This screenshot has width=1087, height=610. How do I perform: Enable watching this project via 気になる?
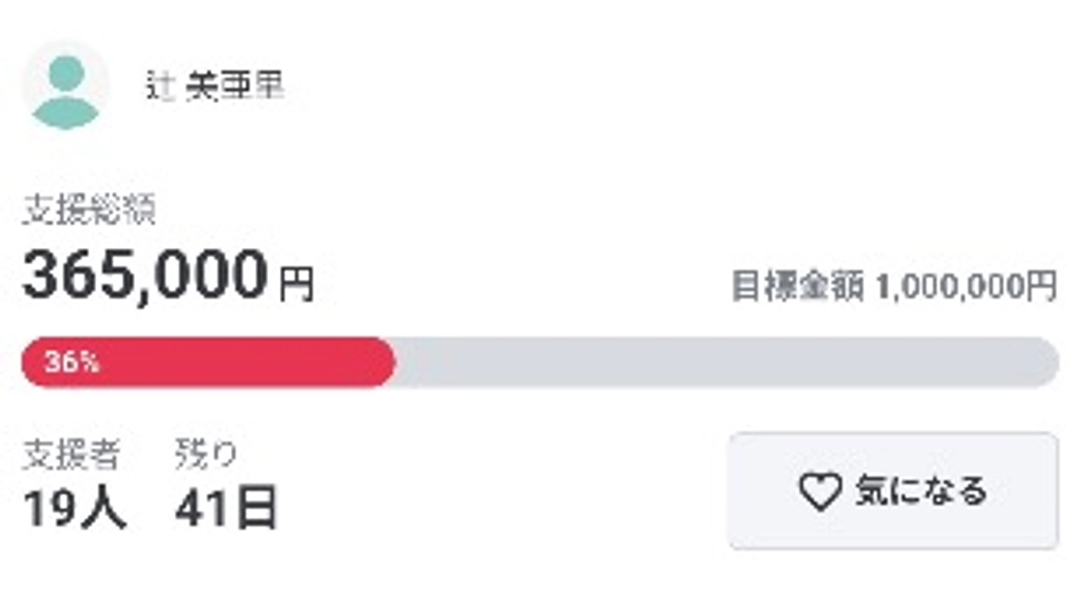892,491
